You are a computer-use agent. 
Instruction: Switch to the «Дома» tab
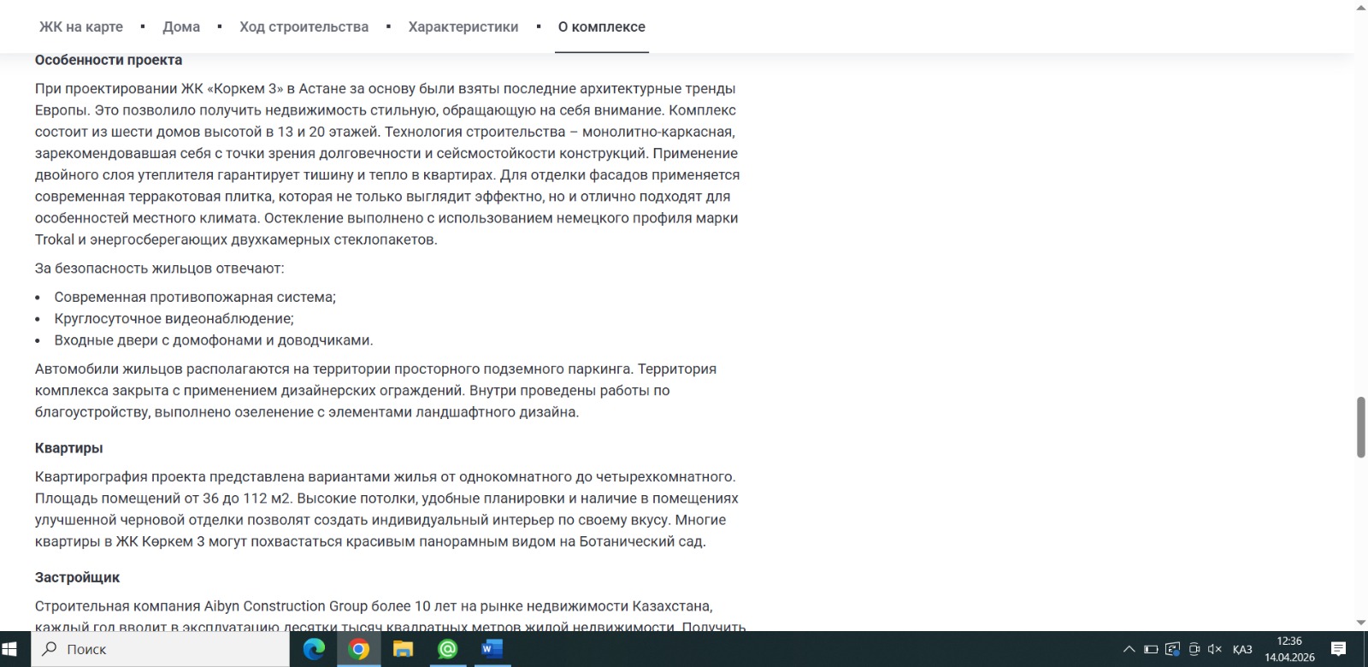coord(181,27)
